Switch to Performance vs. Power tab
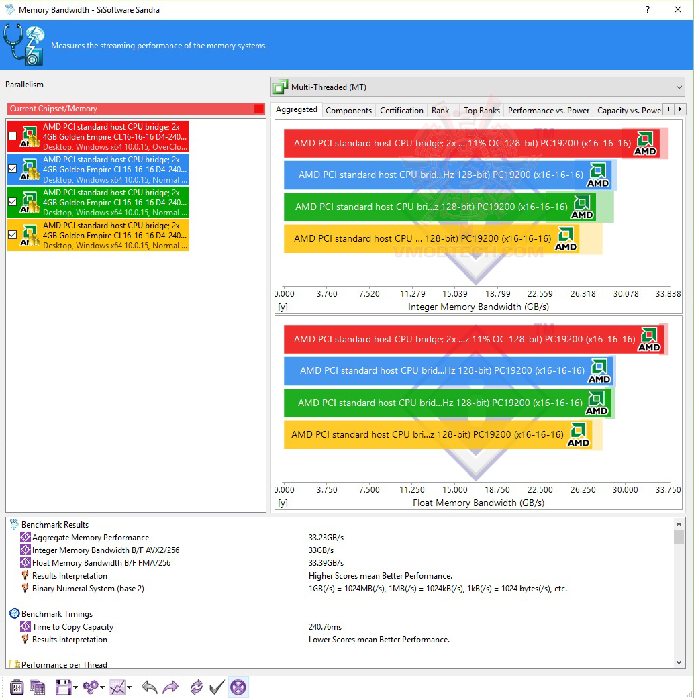This screenshot has width=694, height=698. pos(548,110)
